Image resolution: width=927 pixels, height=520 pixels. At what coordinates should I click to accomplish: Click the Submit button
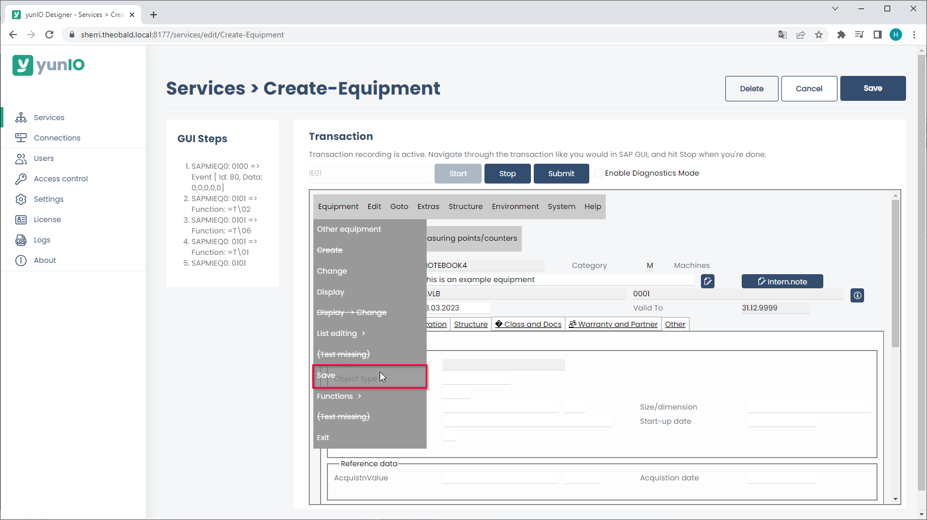tap(561, 173)
